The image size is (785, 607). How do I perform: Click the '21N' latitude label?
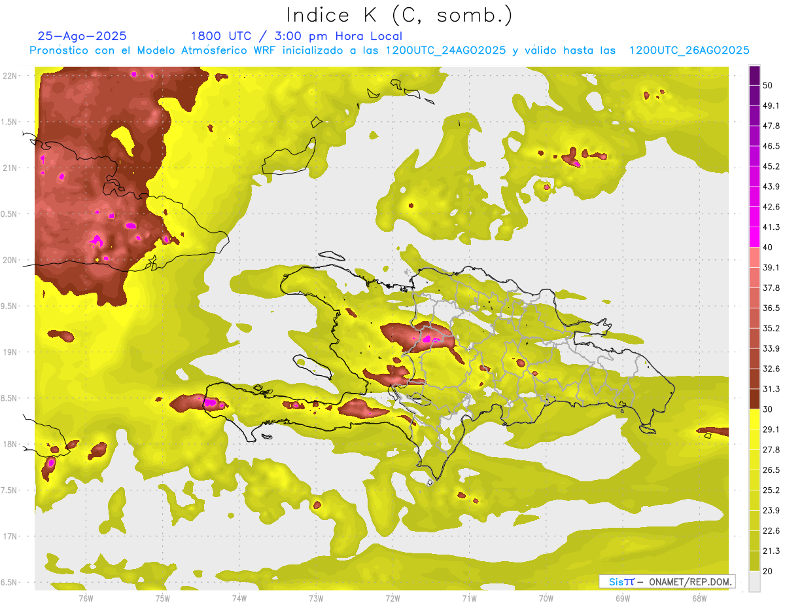[10, 168]
